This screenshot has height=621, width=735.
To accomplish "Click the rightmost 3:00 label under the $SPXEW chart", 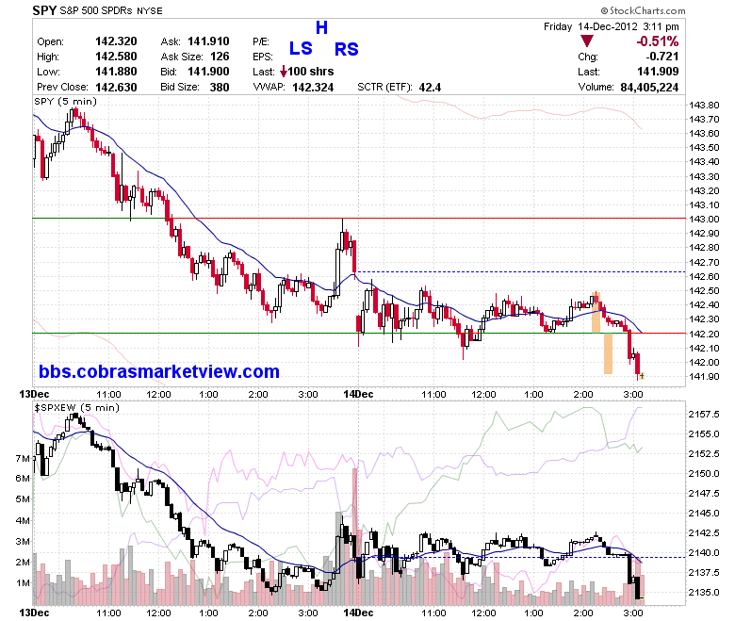I will tap(633, 613).
